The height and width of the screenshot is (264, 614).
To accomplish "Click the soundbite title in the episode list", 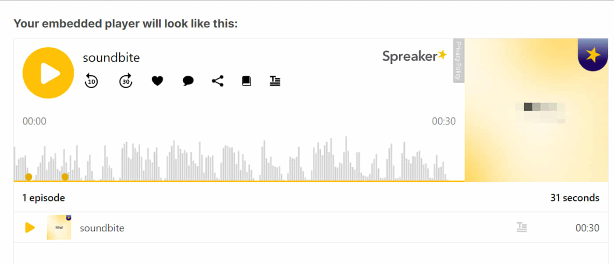I will point(102,227).
